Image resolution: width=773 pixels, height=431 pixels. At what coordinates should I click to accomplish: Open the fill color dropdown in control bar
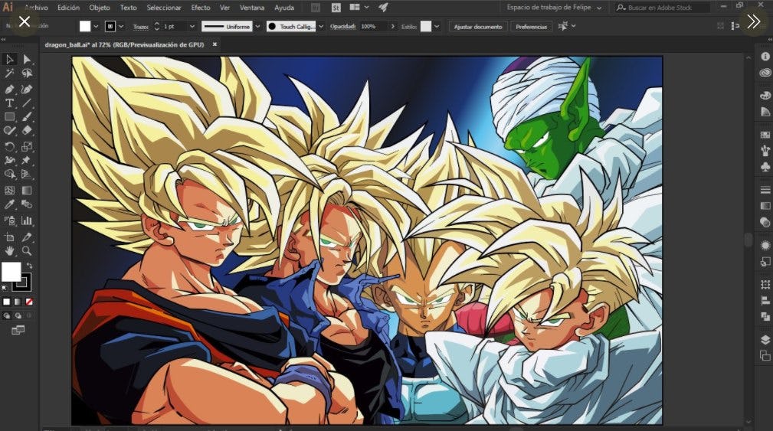tap(96, 27)
